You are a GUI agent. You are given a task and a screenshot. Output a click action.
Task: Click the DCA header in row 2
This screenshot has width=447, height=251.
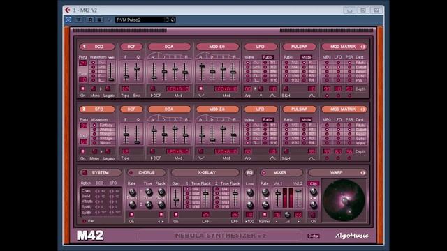click(x=169, y=109)
